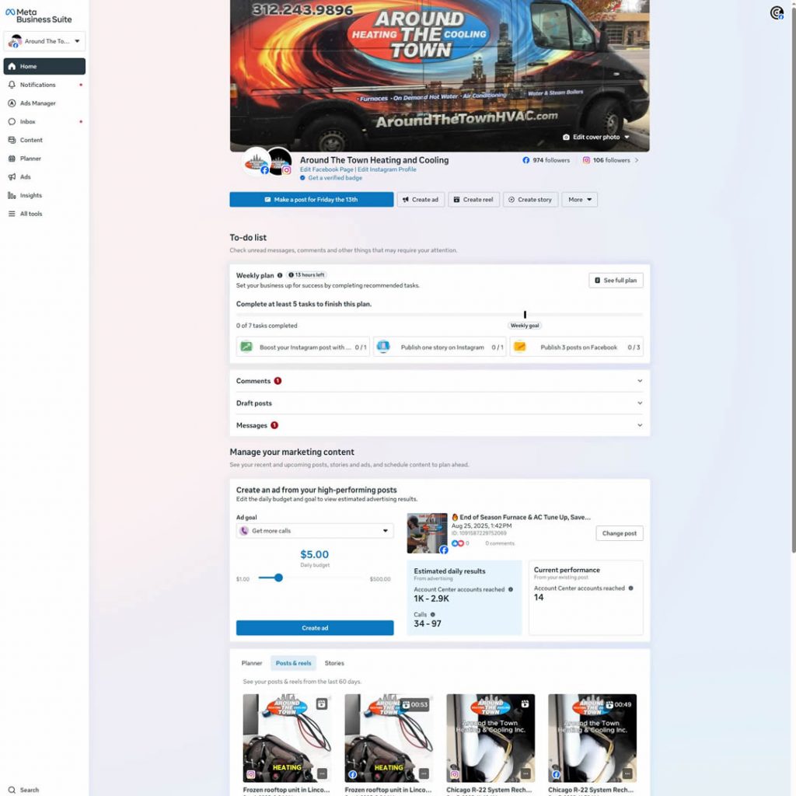
Task: Click the Weekly plan info icon
Action: point(280,275)
